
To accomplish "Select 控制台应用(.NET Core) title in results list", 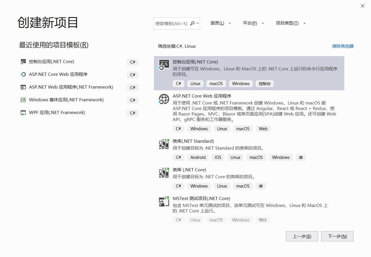I will point(195,62).
